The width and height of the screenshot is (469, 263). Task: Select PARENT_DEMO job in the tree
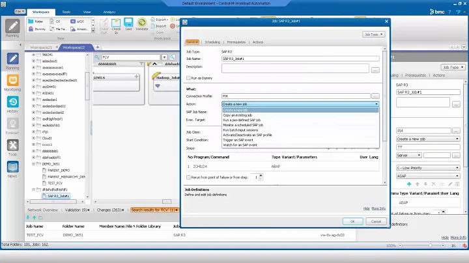coord(59,171)
